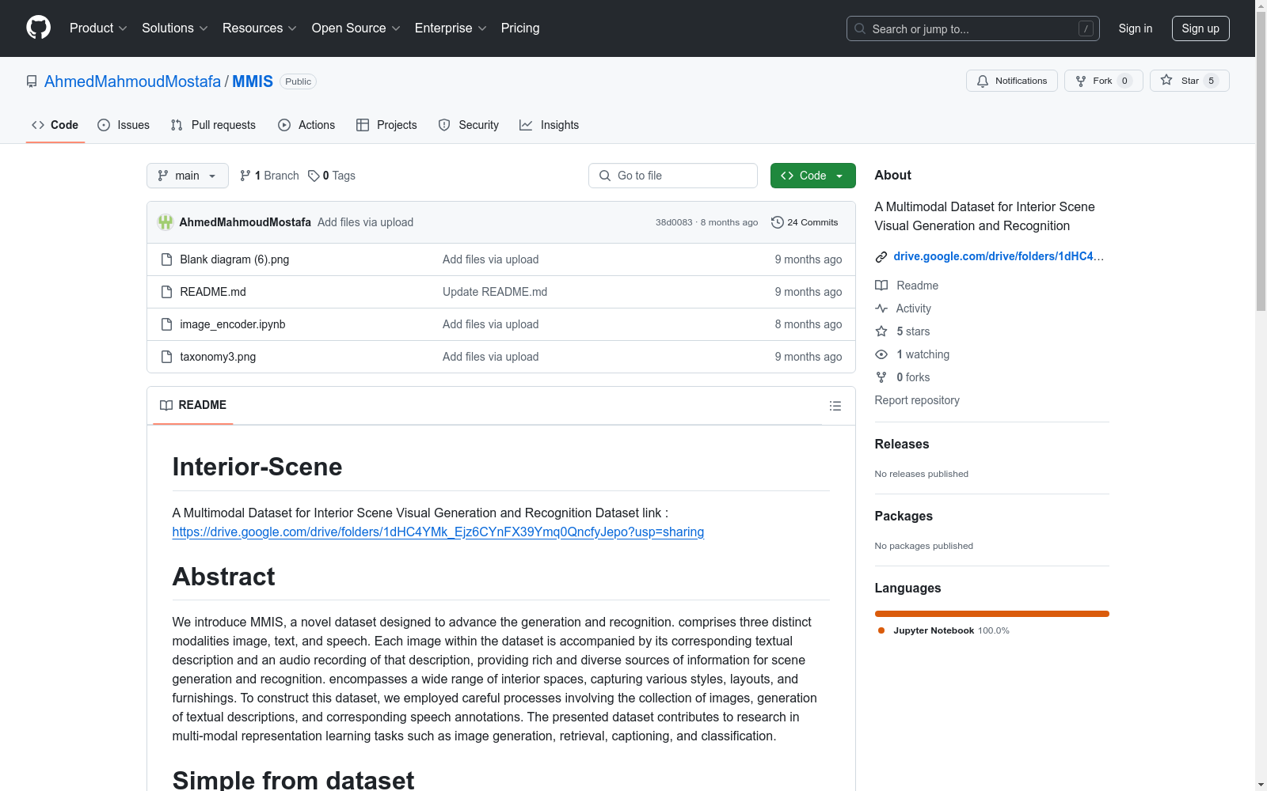This screenshot has width=1267, height=791.
Task: Open the GitHub home logo
Action: pos(38,28)
